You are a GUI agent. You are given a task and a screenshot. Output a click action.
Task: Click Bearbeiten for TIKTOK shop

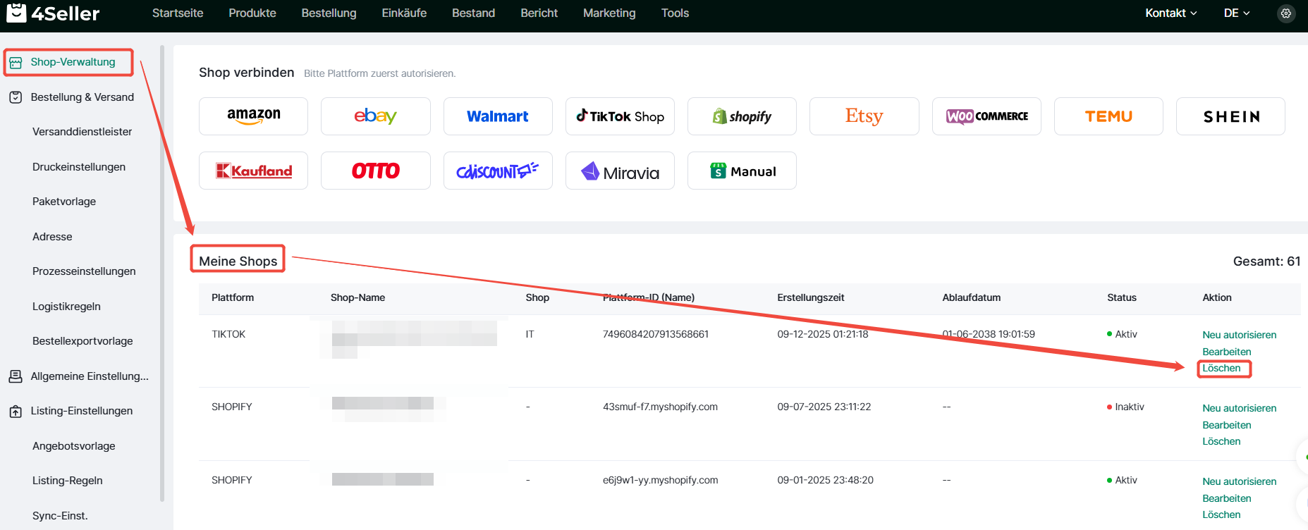[x=1226, y=352]
